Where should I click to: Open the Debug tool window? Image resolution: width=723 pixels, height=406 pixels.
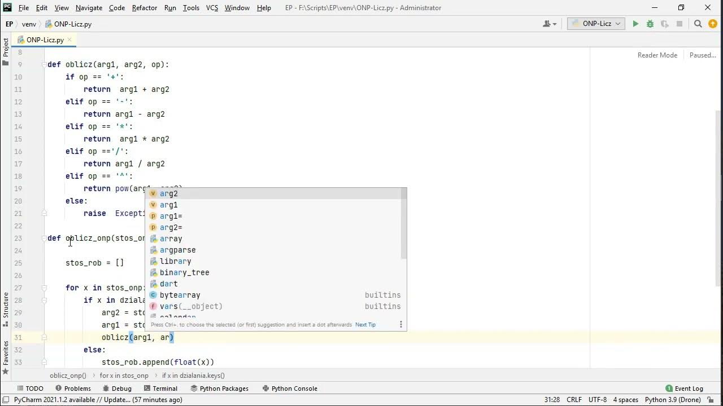click(x=116, y=389)
